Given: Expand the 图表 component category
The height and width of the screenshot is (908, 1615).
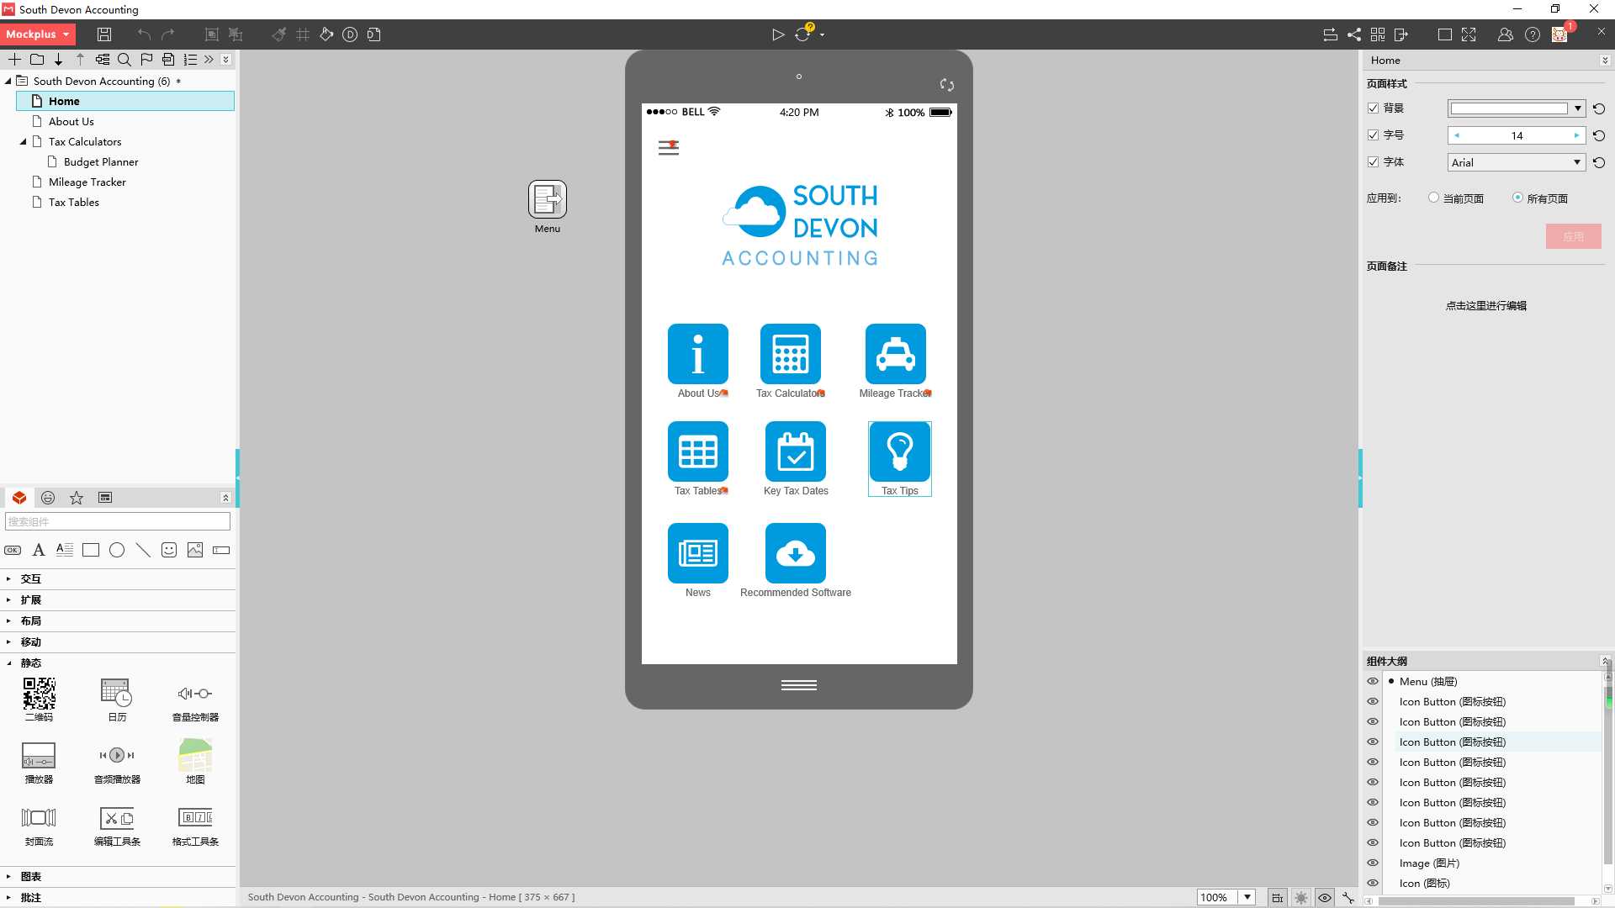Looking at the screenshot, I should pyautogui.click(x=8, y=877).
